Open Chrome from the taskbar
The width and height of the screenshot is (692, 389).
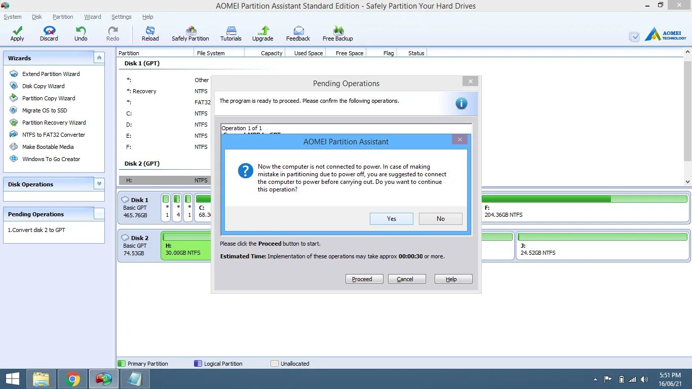pyautogui.click(x=72, y=379)
